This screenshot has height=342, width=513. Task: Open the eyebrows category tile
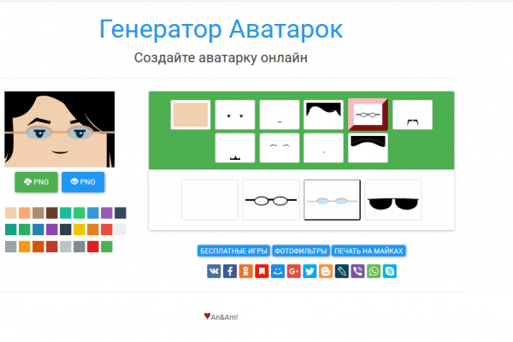(280, 148)
